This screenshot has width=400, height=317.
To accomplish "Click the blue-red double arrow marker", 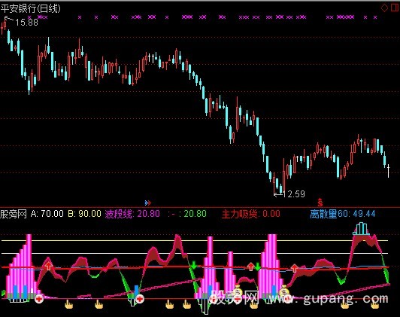I will [x=148, y=203].
